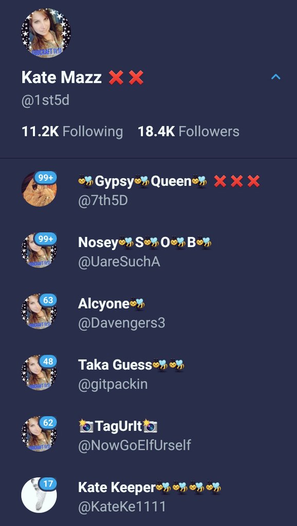This screenshot has height=526, width=297.
Task: Tap the 63 notification badge for Alcyone
Action: click(x=48, y=300)
